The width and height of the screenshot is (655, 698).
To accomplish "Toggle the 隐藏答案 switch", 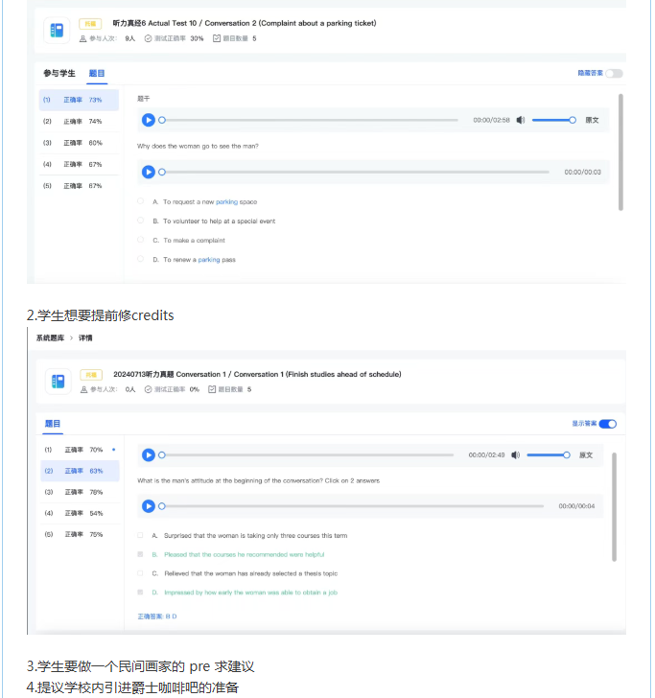I will (x=613, y=73).
